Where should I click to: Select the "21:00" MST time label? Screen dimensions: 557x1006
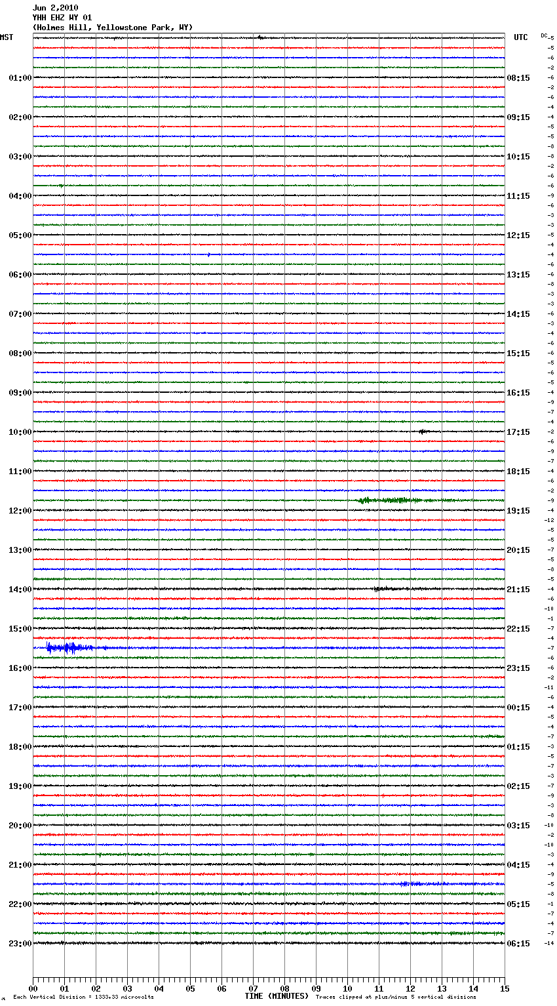20,865
